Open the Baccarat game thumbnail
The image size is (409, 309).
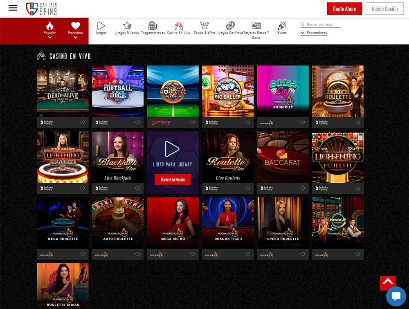(x=283, y=157)
